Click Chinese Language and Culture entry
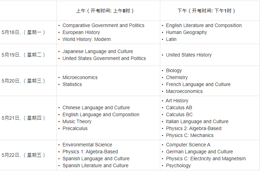The height and width of the screenshot is (171, 260). [x=96, y=108]
